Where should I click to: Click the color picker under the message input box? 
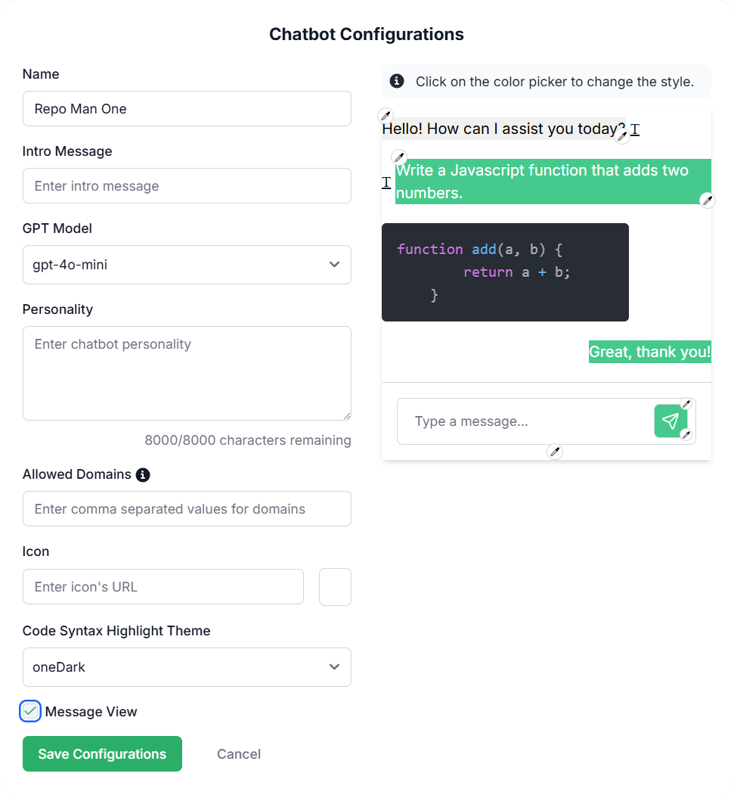[555, 452]
